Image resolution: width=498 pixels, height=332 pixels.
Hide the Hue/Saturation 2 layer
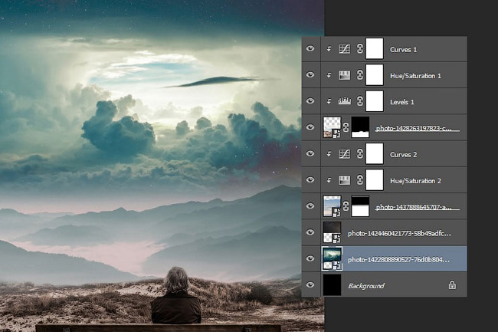[310, 180]
